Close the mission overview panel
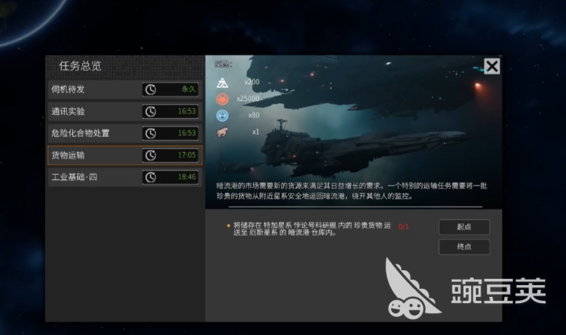The image size is (566, 335). (492, 67)
